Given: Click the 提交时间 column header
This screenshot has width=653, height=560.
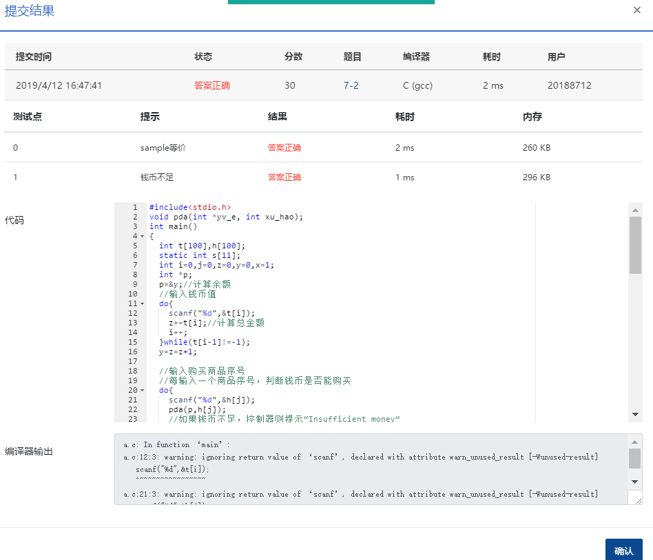Looking at the screenshot, I should point(33,56).
